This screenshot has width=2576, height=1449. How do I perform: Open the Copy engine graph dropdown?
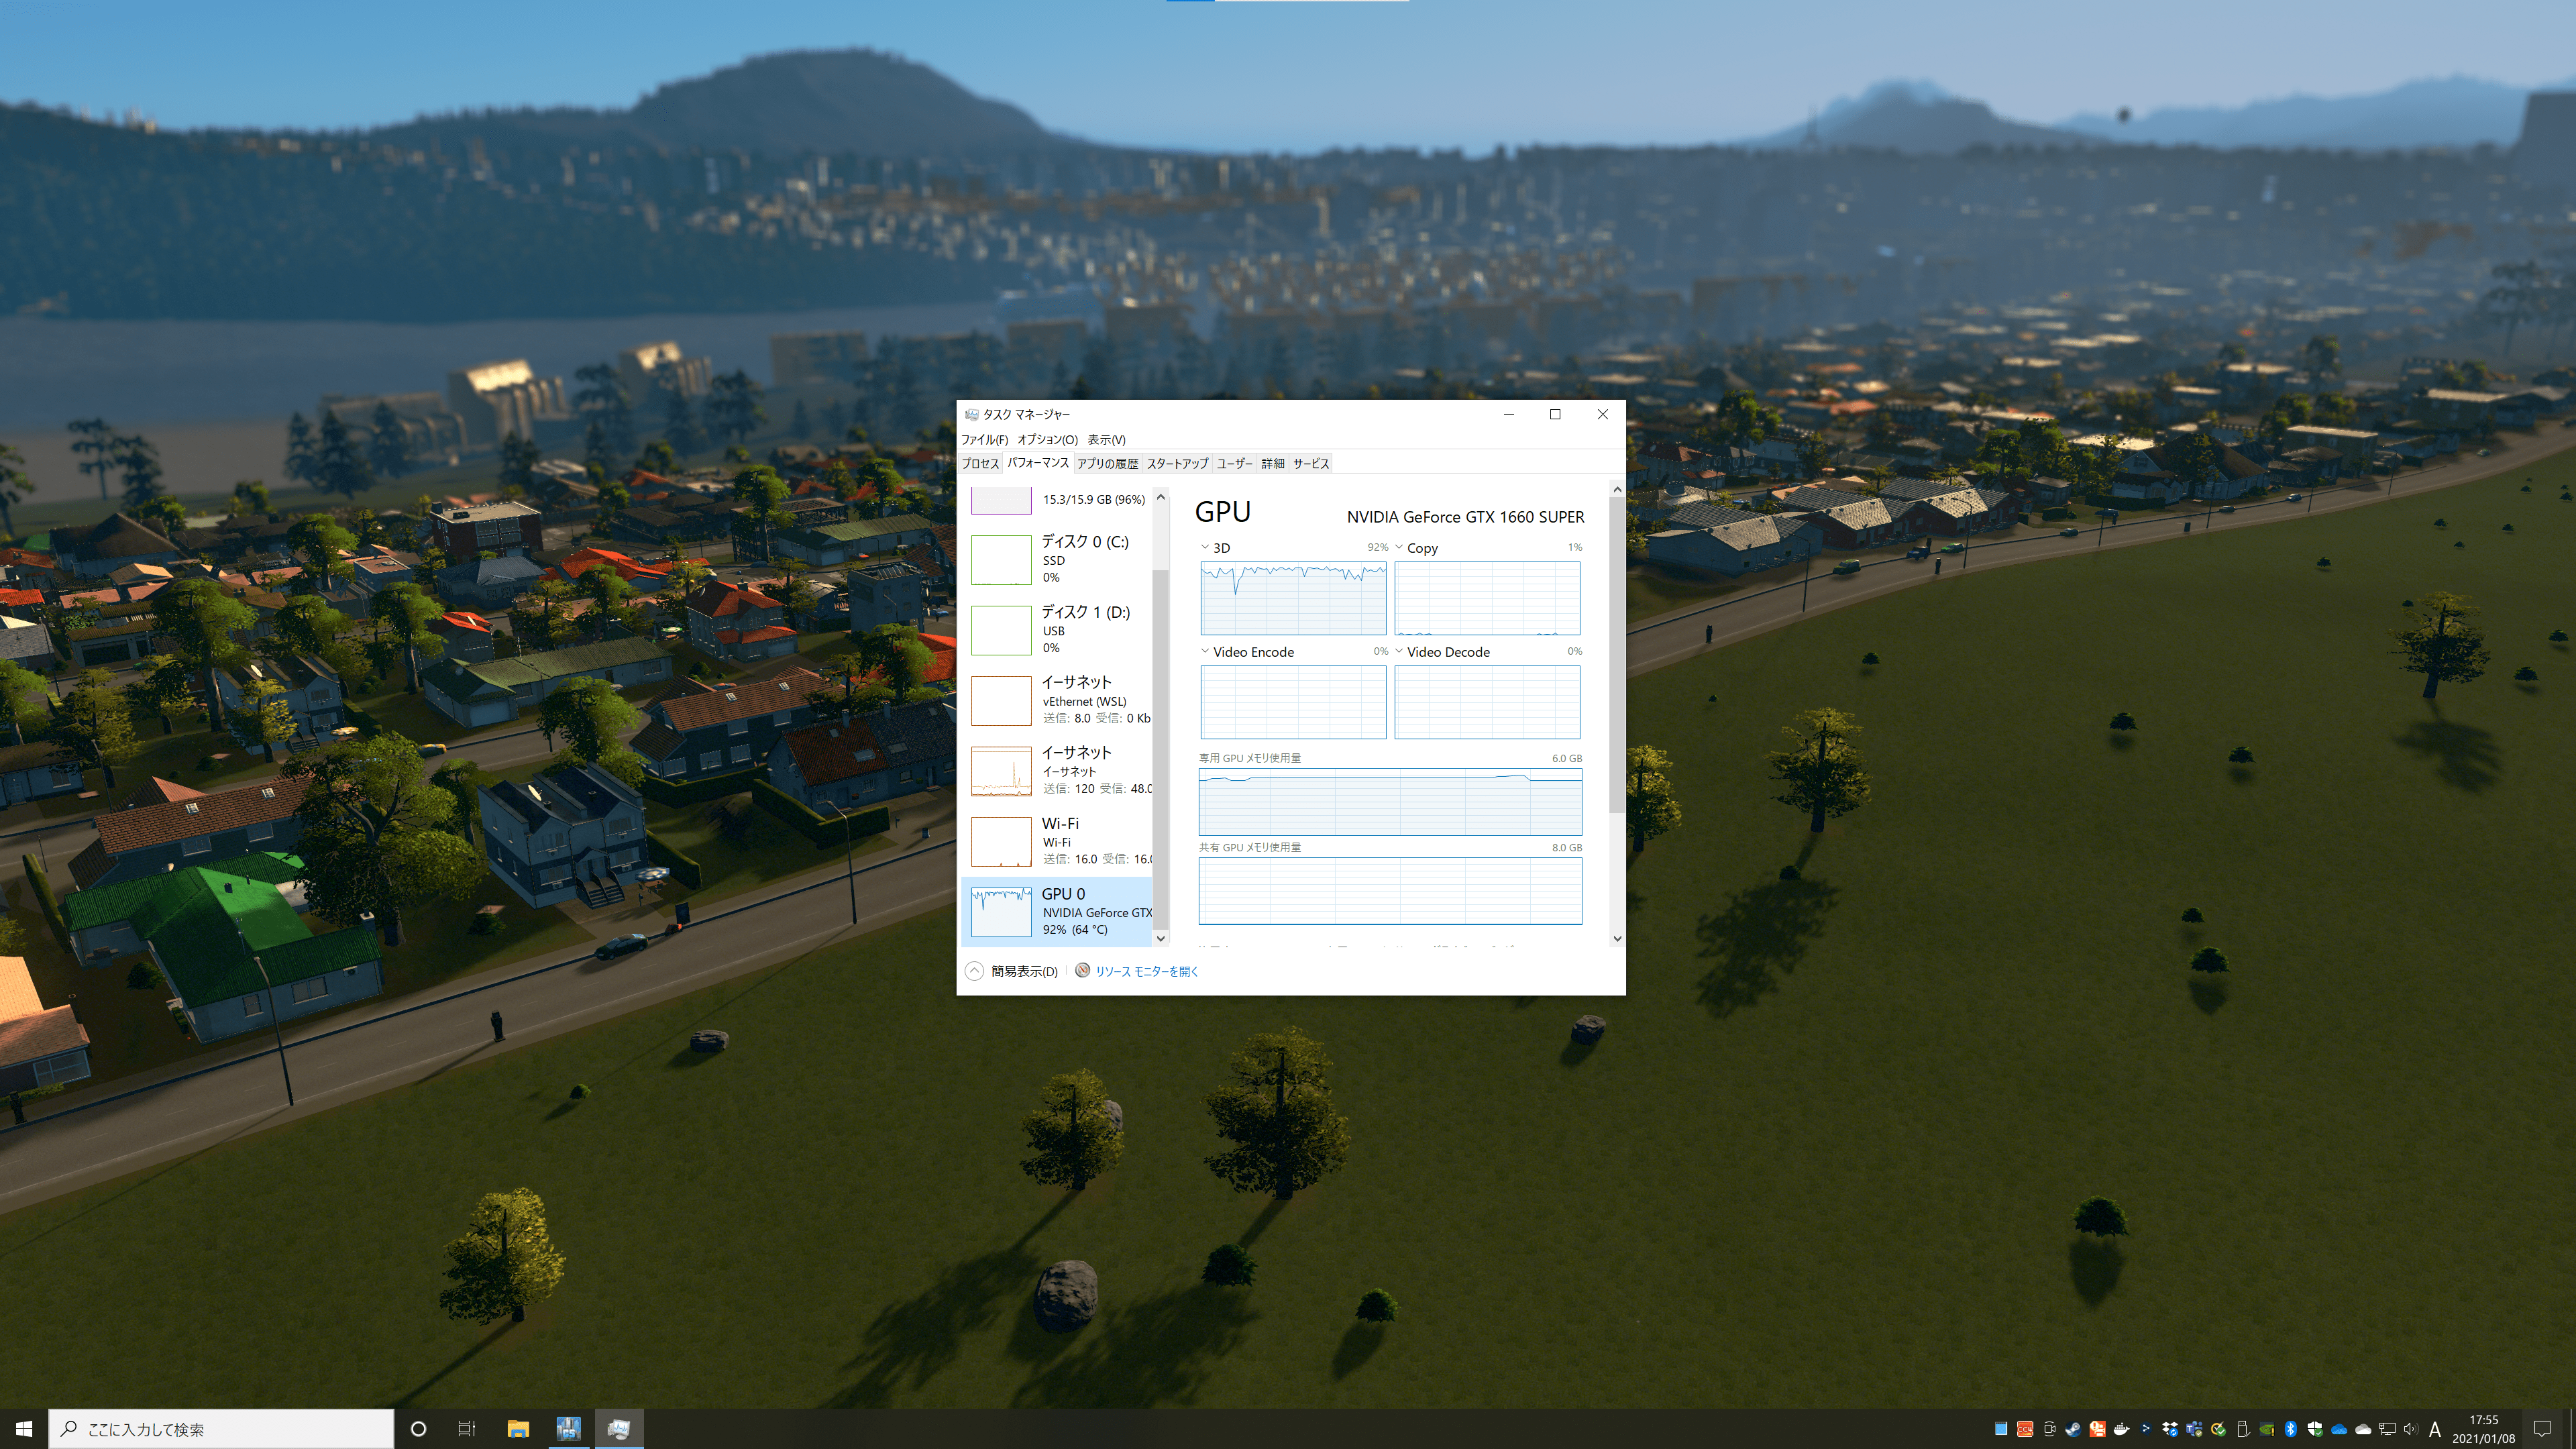coord(1399,547)
